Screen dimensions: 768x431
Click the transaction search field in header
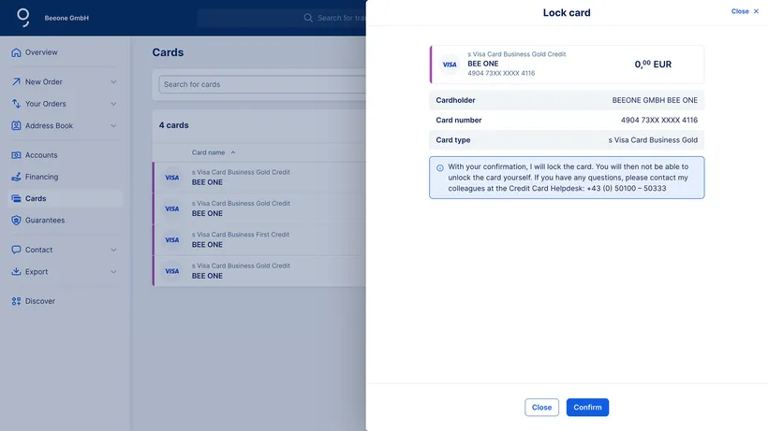(282, 18)
